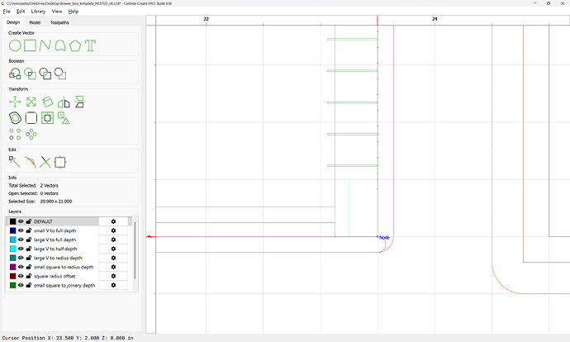
Task: Select the Rectangle create vector tool
Action: tap(30, 45)
